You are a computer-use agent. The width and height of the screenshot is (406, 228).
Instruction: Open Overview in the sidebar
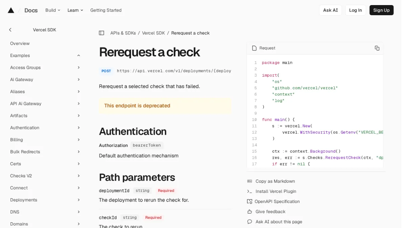click(x=20, y=44)
